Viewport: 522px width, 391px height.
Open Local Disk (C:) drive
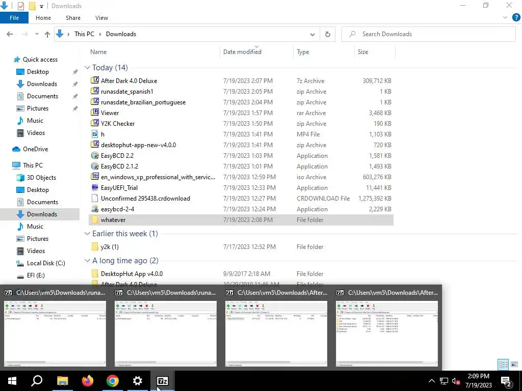click(46, 263)
